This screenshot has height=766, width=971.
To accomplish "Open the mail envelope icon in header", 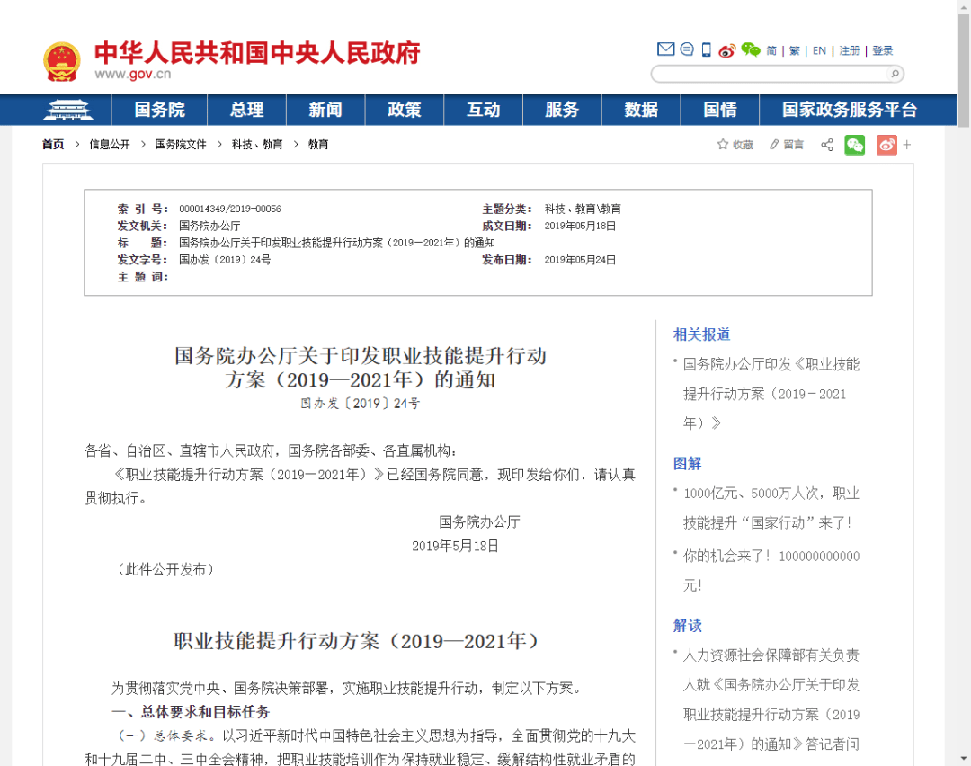I will click(665, 49).
